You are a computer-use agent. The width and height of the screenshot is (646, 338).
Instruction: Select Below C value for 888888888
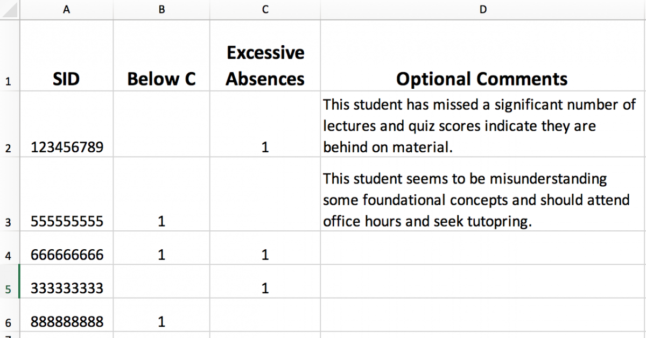[x=161, y=322]
